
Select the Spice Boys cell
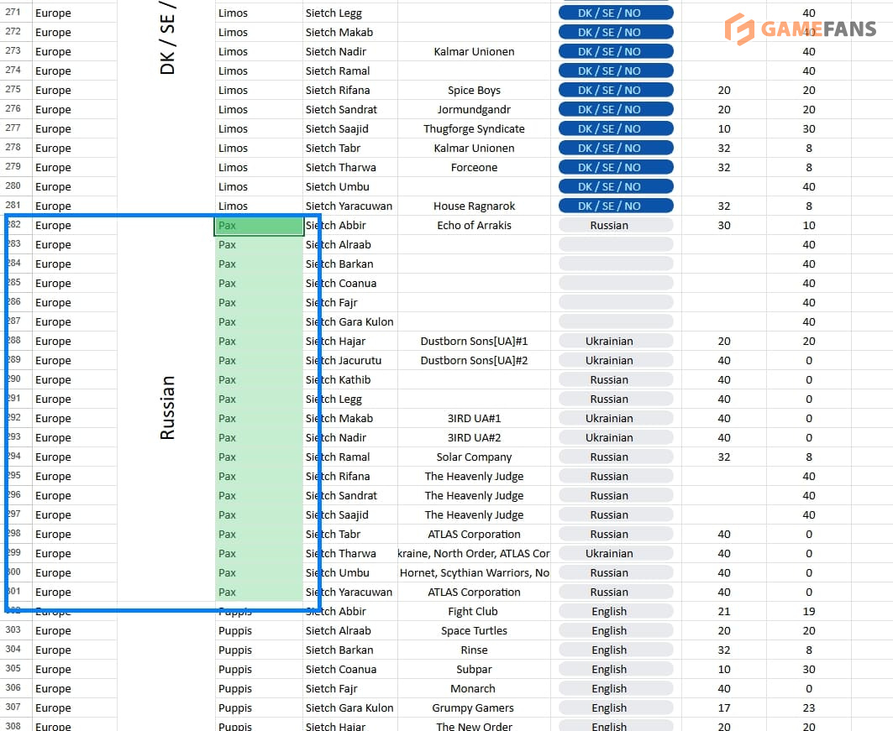tap(474, 90)
